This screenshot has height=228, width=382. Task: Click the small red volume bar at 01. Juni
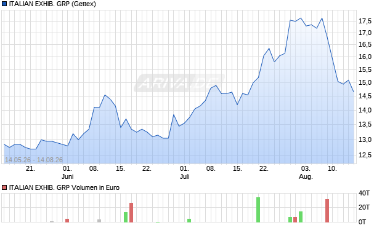[x=67, y=221]
